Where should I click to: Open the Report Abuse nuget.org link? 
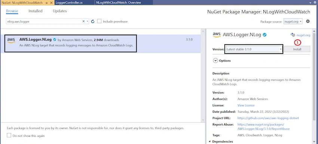[263, 127]
